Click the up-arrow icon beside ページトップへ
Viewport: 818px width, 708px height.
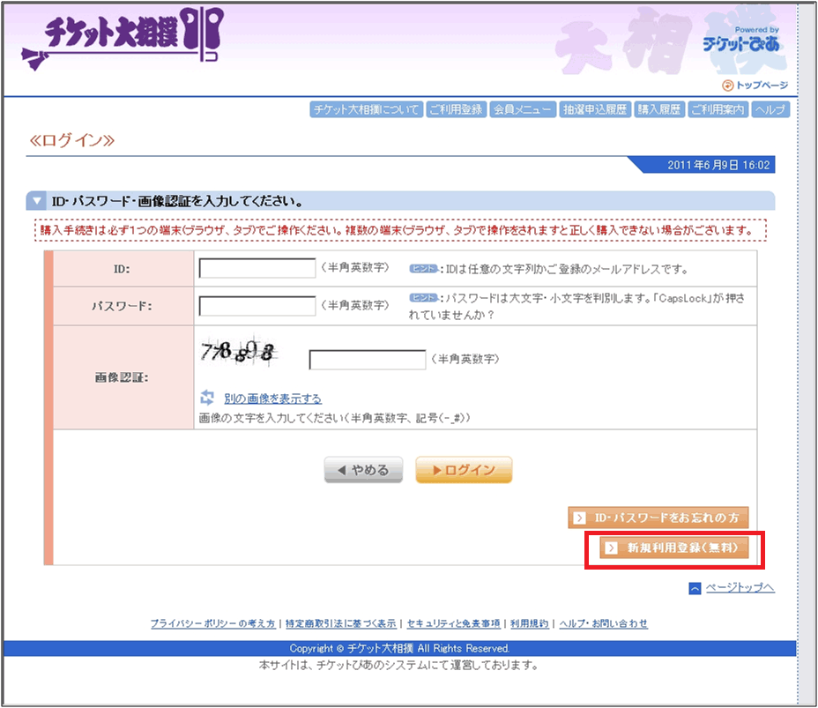695,588
